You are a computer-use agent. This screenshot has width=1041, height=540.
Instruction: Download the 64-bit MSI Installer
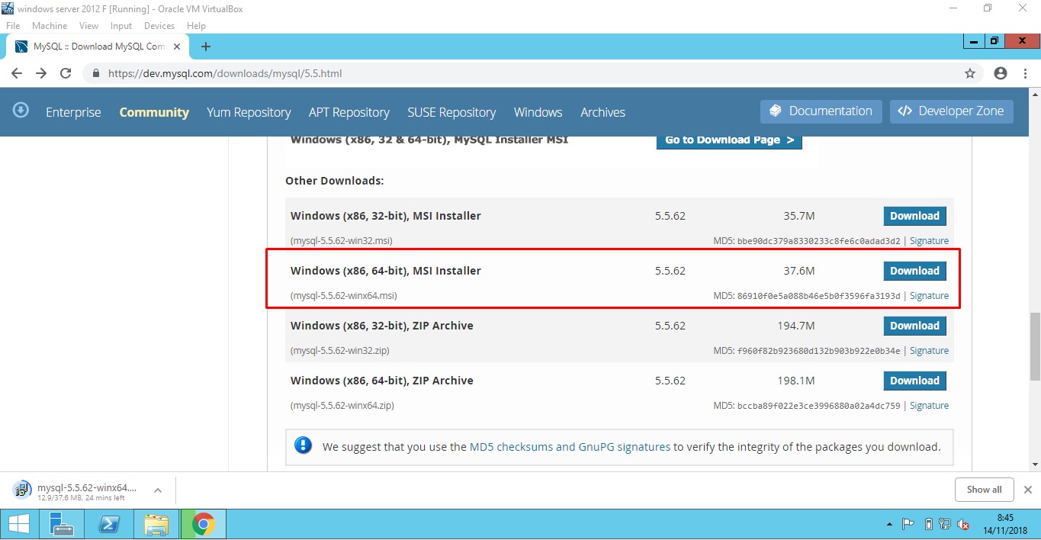pyautogui.click(x=914, y=271)
